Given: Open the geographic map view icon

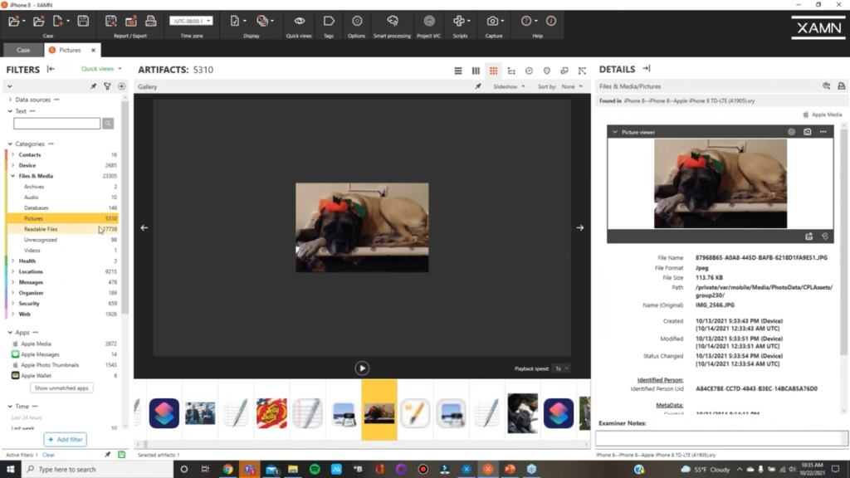Looking at the screenshot, I should [x=547, y=71].
